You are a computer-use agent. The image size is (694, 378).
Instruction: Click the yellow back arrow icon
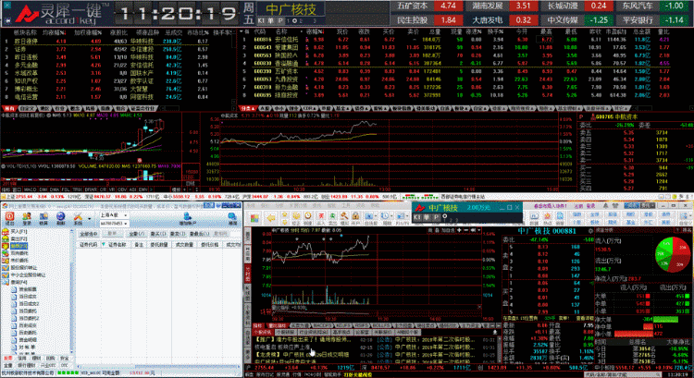[x=271, y=217]
